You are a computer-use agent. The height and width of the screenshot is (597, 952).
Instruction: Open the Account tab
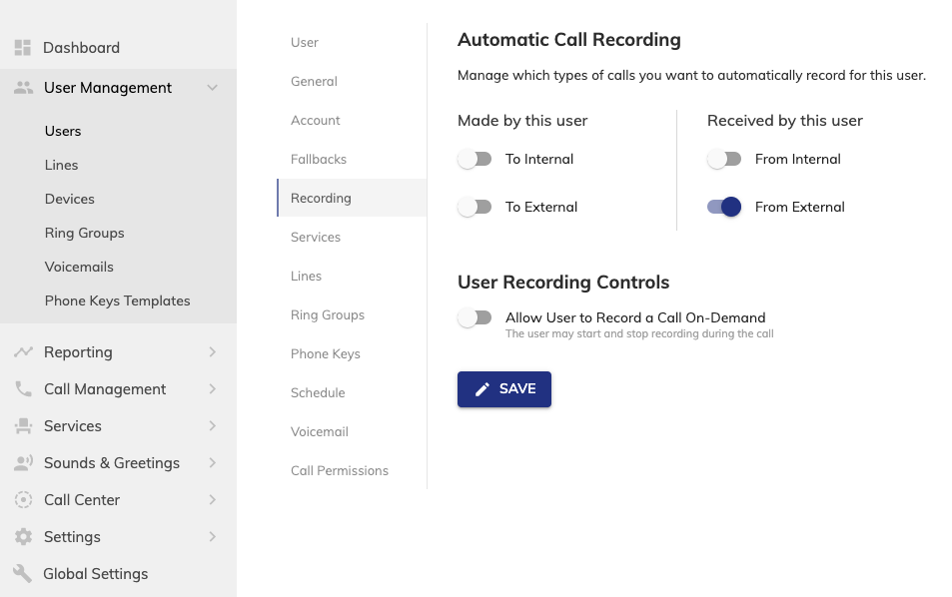[353, 120]
